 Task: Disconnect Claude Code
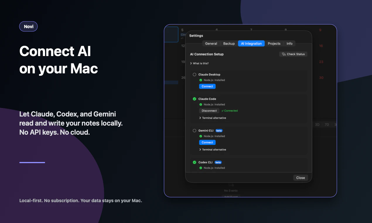[209, 111]
